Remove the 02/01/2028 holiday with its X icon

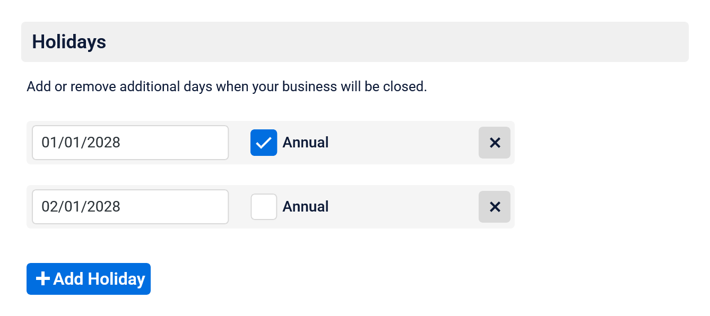coord(494,207)
